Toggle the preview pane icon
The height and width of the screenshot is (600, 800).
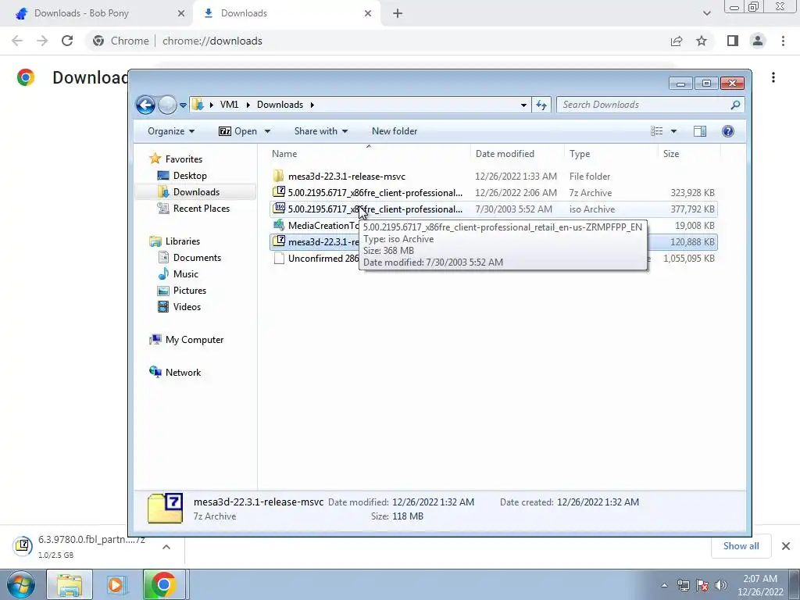pyautogui.click(x=700, y=131)
